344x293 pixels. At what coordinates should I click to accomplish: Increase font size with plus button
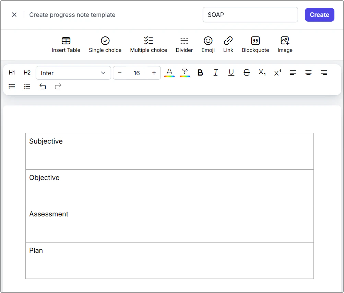tap(154, 73)
